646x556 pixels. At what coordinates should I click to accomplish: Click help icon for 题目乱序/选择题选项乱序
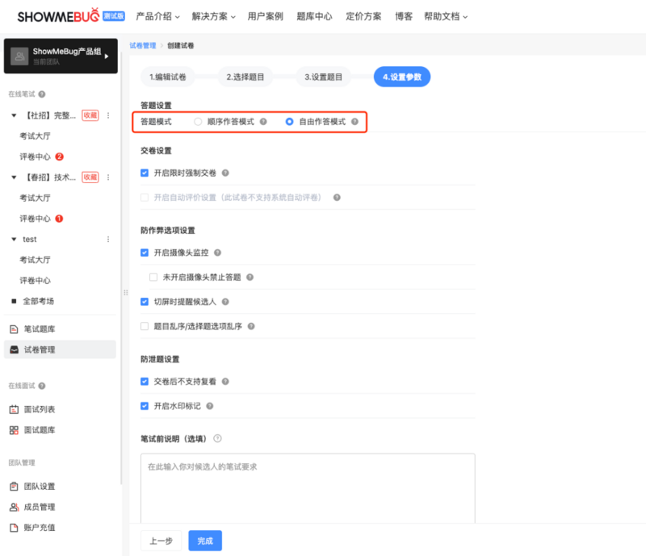[251, 326]
